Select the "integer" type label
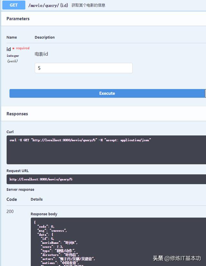The height and width of the screenshot is (266, 206). pos(13,56)
